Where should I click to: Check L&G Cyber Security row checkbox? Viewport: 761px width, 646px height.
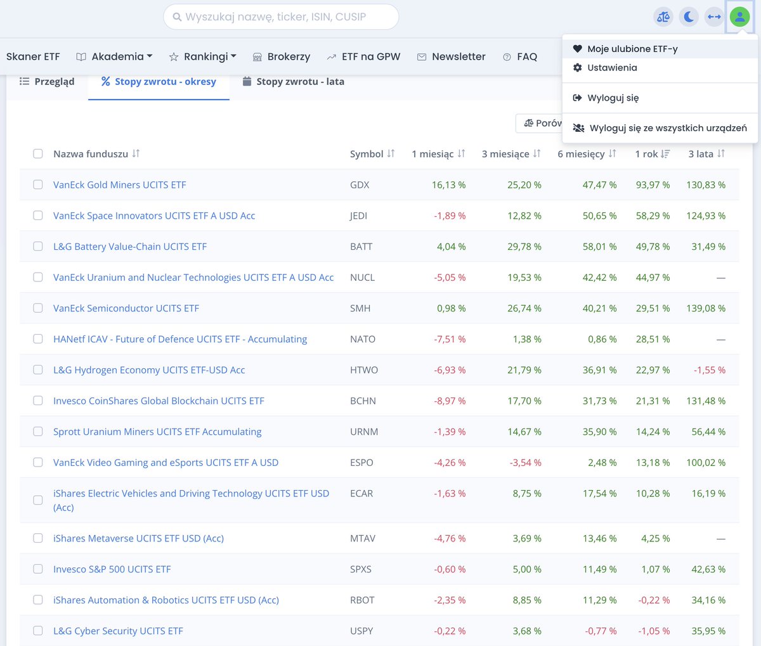coord(38,631)
